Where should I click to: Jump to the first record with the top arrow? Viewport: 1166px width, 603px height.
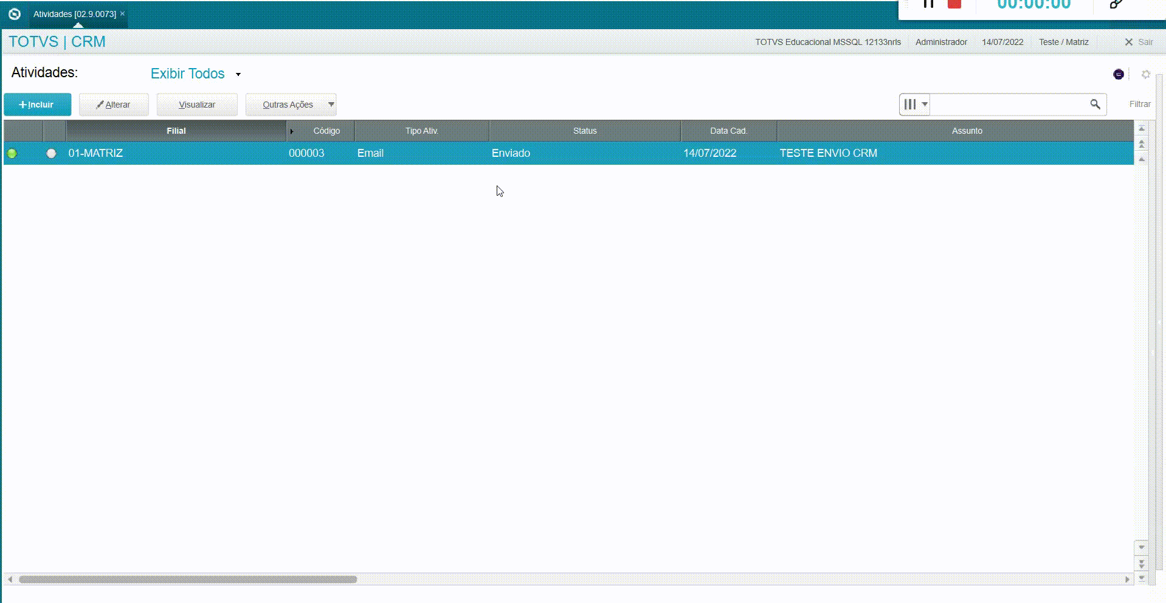tap(1142, 129)
